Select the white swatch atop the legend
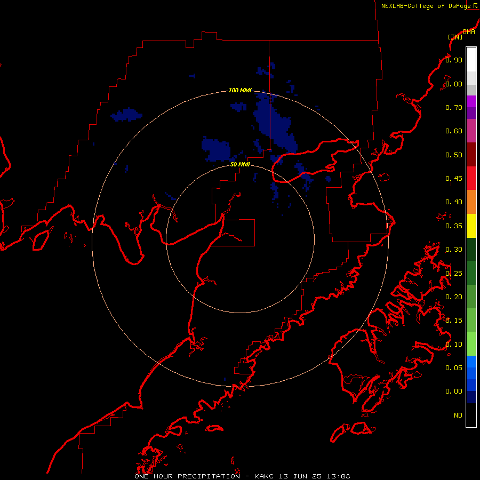This screenshot has width=480, height=480. click(x=471, y=60)
